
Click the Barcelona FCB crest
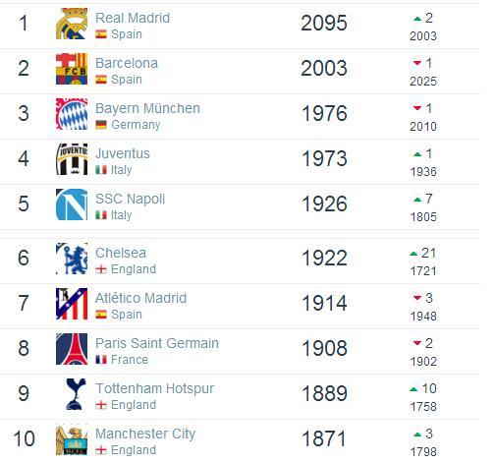72,69
